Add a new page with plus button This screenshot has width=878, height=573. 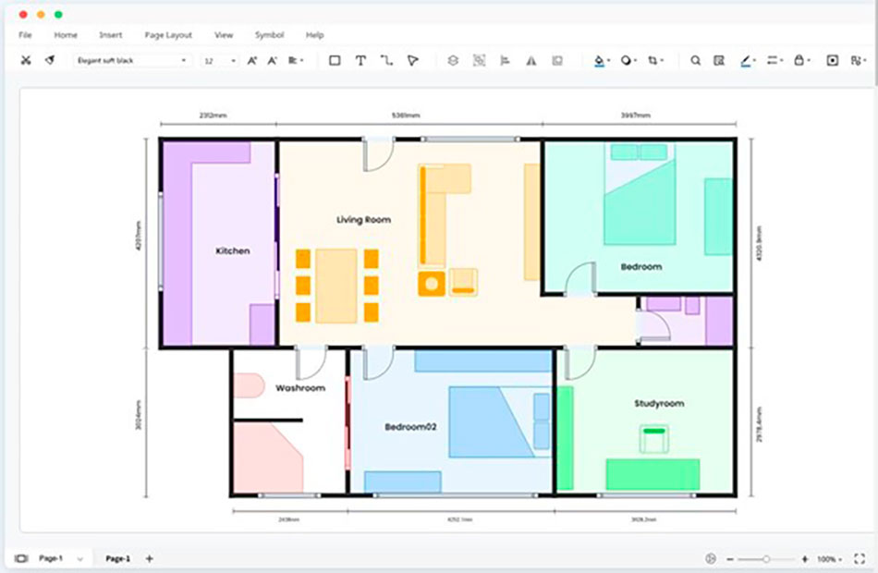pyautogui.click(x=149, y=559)
